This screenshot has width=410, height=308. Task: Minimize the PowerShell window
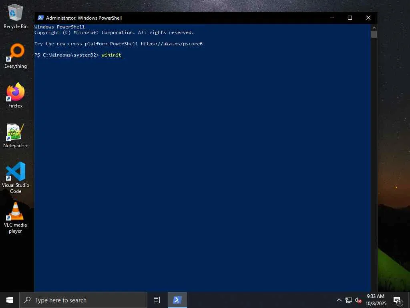click(332, 18)
